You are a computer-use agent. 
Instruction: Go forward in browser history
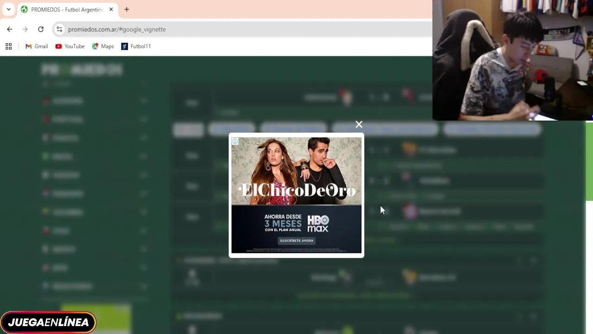[25, 29]
